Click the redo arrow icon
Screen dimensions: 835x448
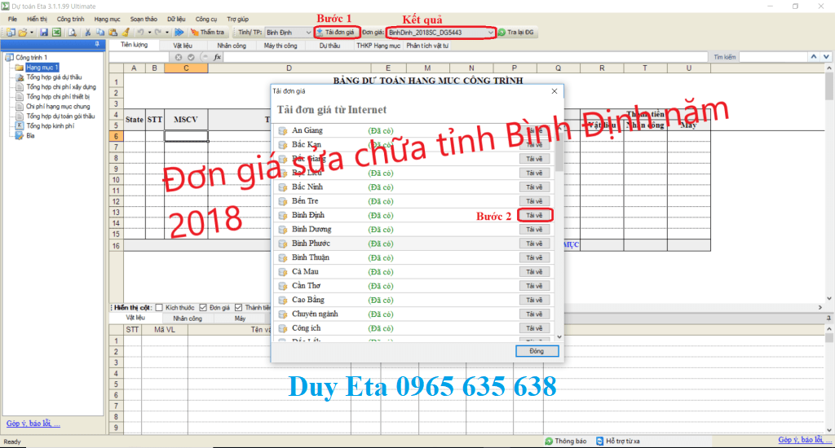158,33
